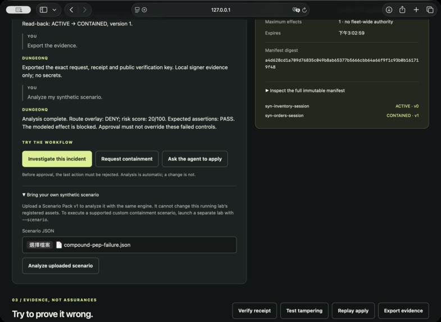Click the 'Export the evidence.' message
The width and height of the screenshot is (441, 322).
pyautogui.click(x=52, y=46)
